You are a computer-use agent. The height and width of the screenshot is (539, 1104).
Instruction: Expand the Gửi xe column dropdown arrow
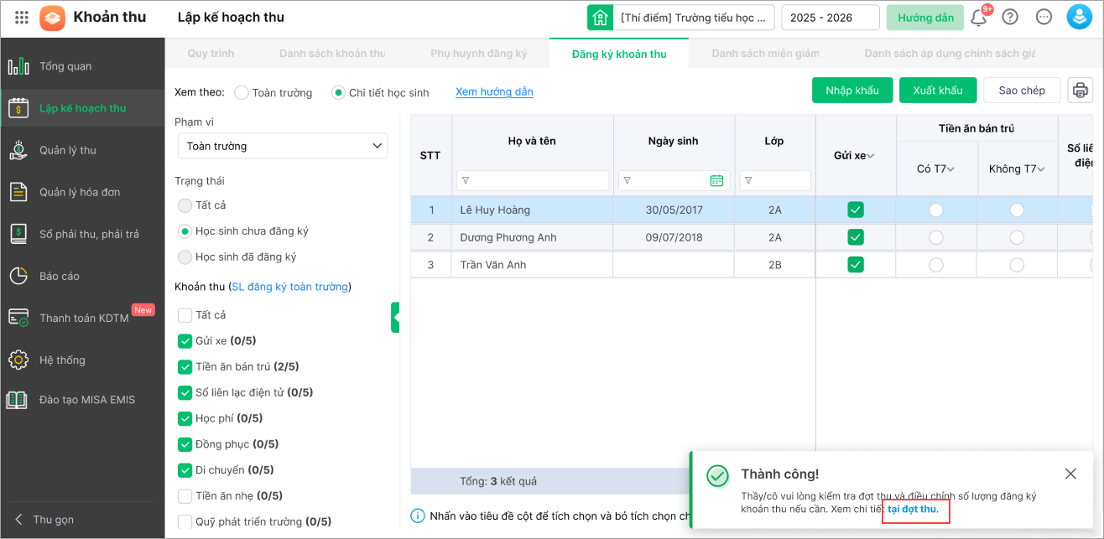(x=871, y=156)
